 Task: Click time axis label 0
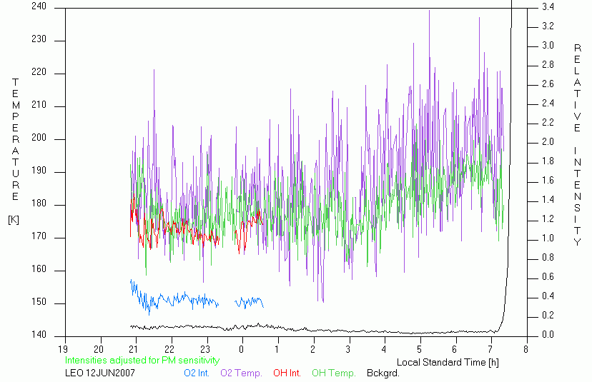(x=241, y=350)
